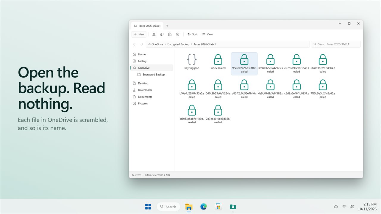Click the Paste clipboard icon in toolbar
This screenshot has width=381, height=214.
click(x=170, y=34)
